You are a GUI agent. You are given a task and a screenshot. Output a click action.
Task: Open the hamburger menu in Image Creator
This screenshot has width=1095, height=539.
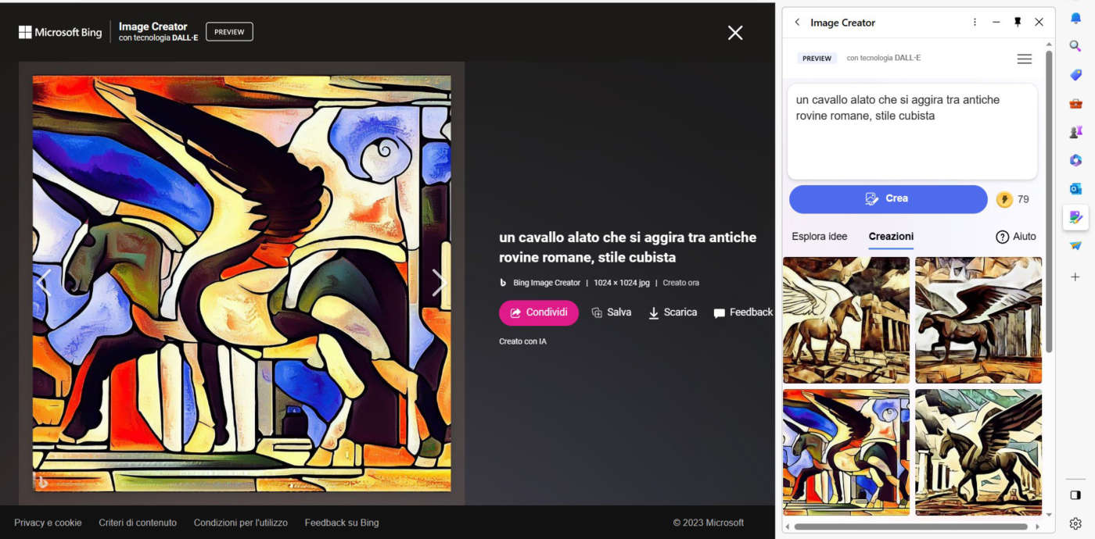tap(1024, 59)
